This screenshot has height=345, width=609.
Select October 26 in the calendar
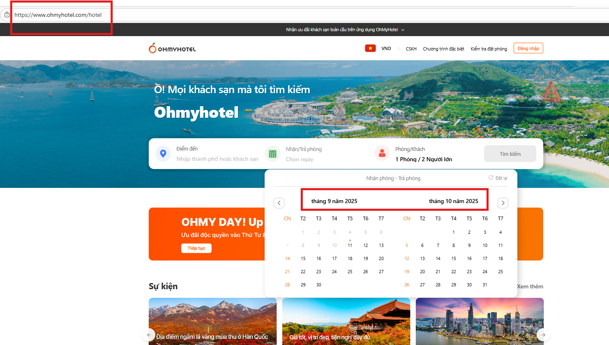point(407,285)
